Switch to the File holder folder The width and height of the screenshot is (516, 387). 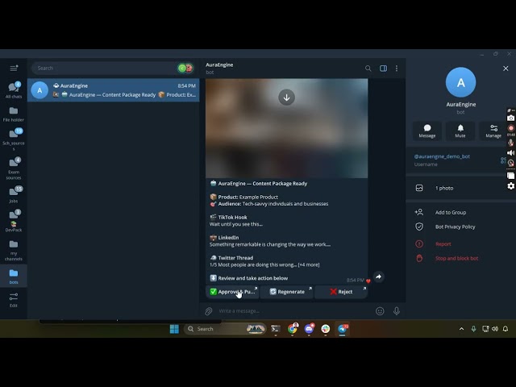coord(14,114)
